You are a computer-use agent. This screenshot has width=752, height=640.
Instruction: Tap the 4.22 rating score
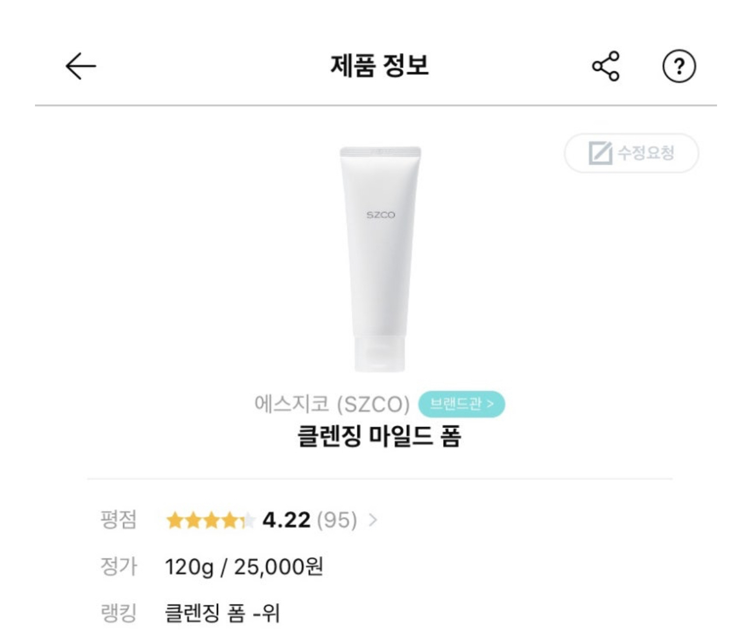[286, 520]
